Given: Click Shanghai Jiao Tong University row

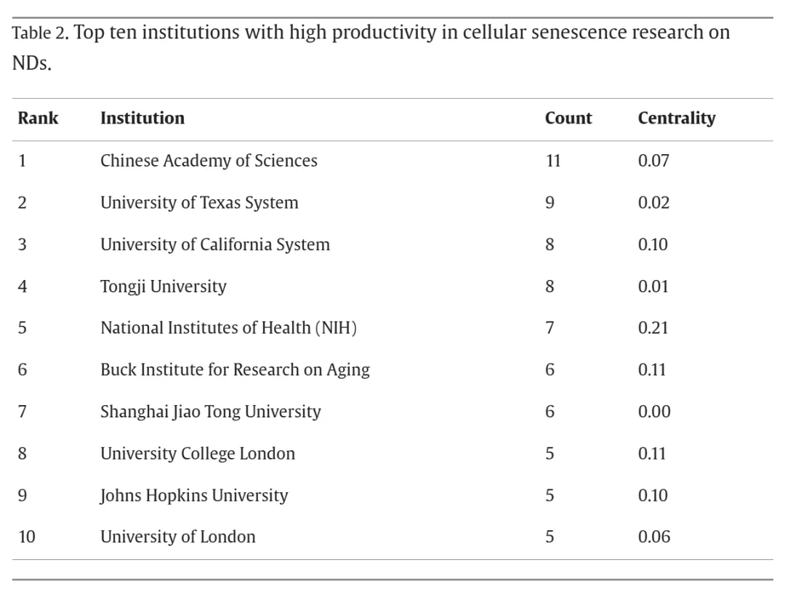Looking at the screenshot, I should tap(210, 412).
